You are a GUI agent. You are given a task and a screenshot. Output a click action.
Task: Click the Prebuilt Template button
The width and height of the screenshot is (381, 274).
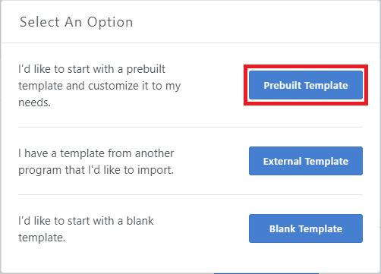point(306,85)
